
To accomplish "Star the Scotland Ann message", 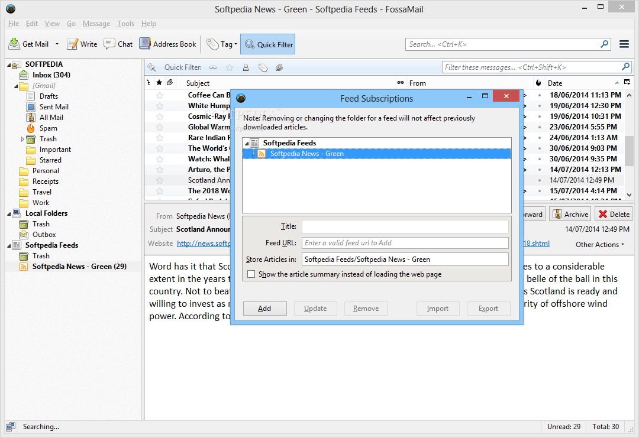I will point(160,180).
